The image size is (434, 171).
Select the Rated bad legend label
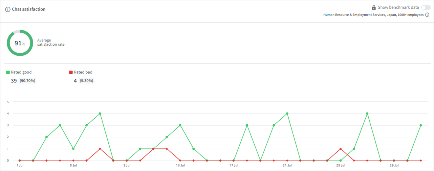[x=83, y=72]
